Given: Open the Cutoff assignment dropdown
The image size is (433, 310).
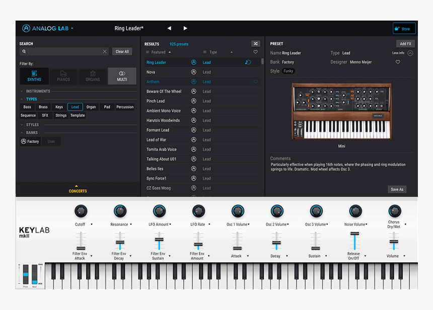Looking at the screenshot, I should coord(92,224).
